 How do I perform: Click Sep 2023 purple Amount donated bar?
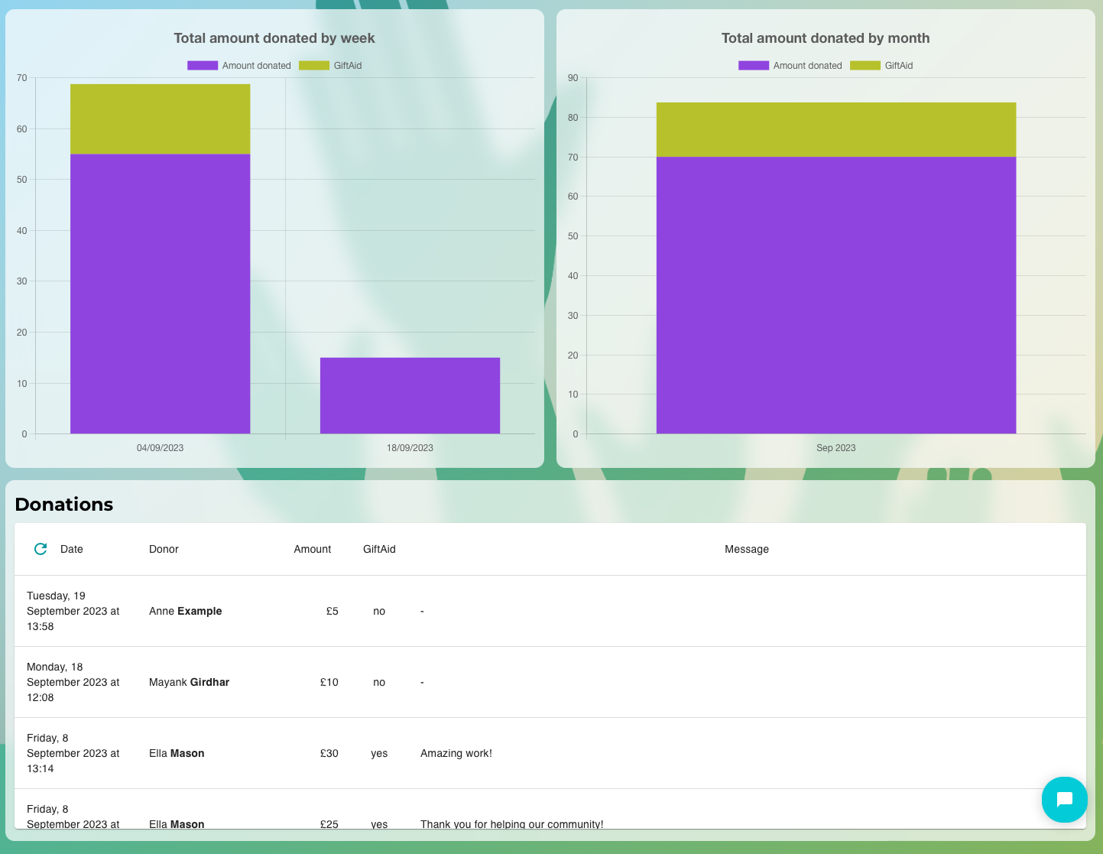pyautogui.click(x=835, y=296)
